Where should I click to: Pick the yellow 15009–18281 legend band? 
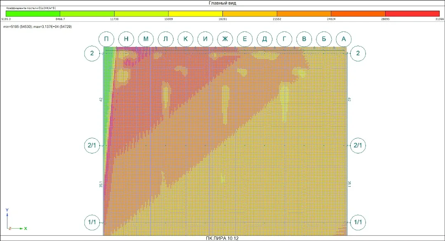click(x=196, y=14)
